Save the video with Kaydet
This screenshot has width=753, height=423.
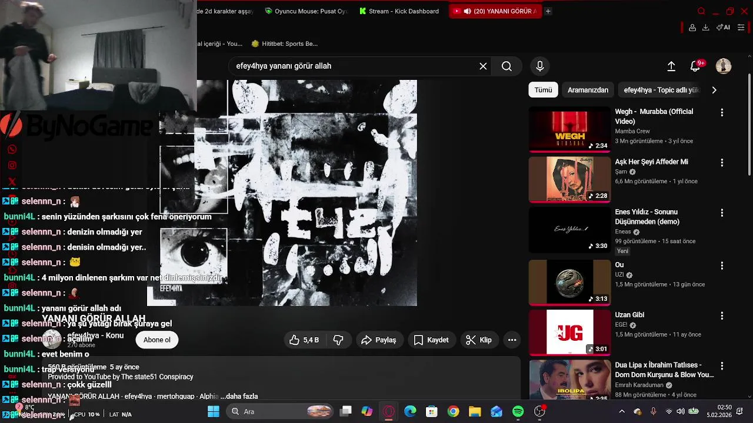coord(431,340)
